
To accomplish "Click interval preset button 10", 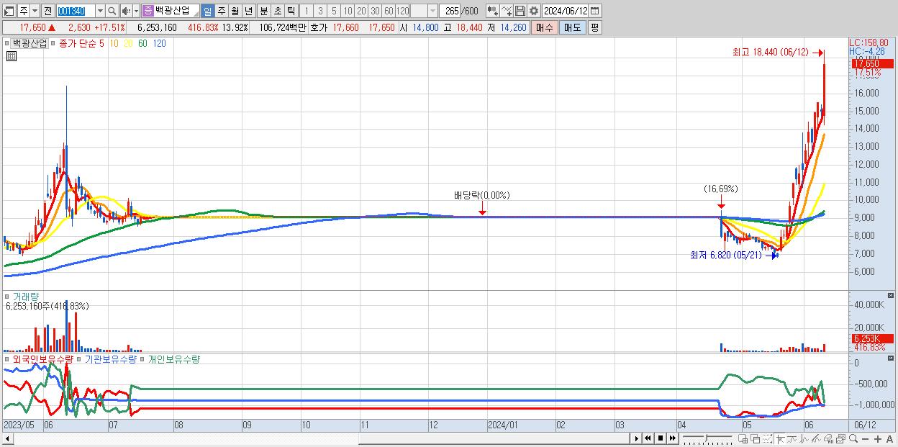I will [x=348, y=11].
